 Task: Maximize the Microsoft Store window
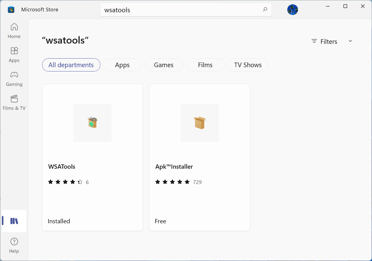pos(345,6)
